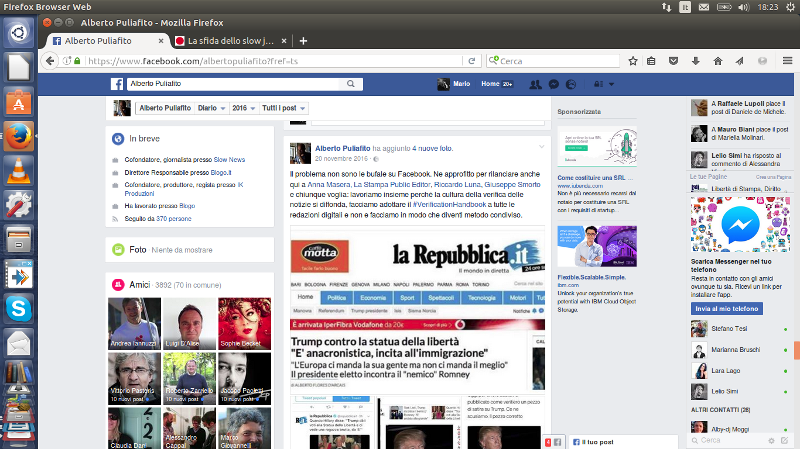
Task: Open Sophie Becket friend thumbnail
Action: (x=245, y=324)
